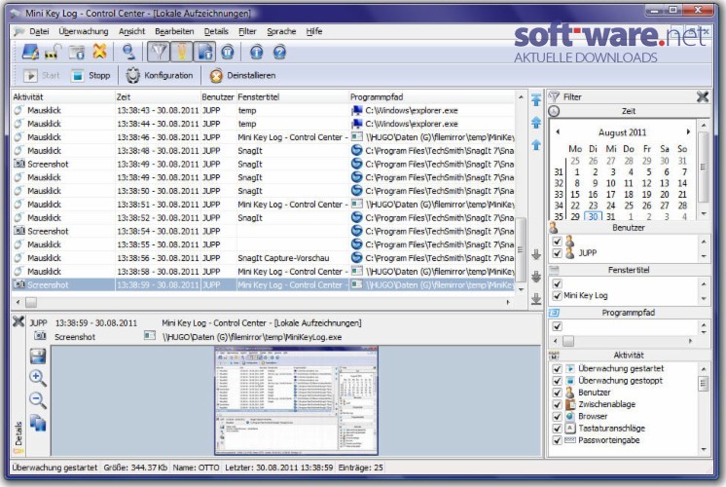Go to next month in calendar
This screenshot has width=726, height=487.
(688, 132)
